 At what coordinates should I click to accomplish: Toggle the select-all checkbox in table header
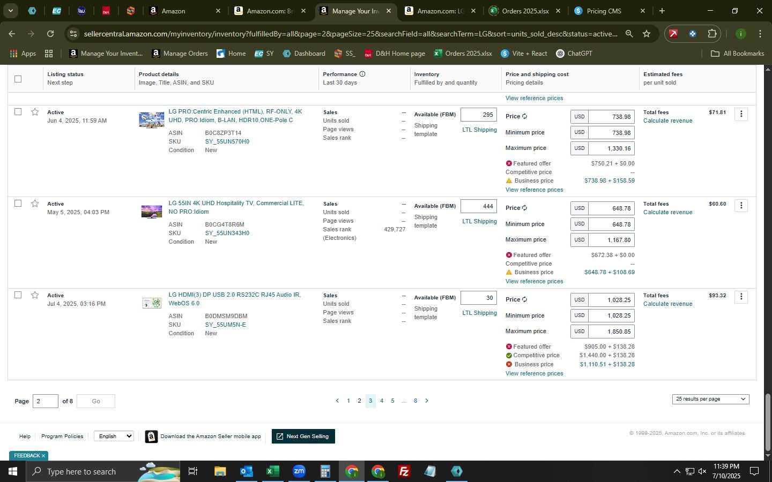18,79
